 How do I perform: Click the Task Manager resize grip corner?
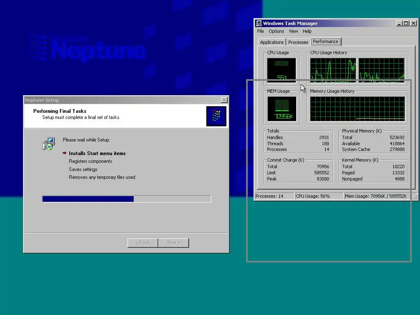(x=415, y=197)
